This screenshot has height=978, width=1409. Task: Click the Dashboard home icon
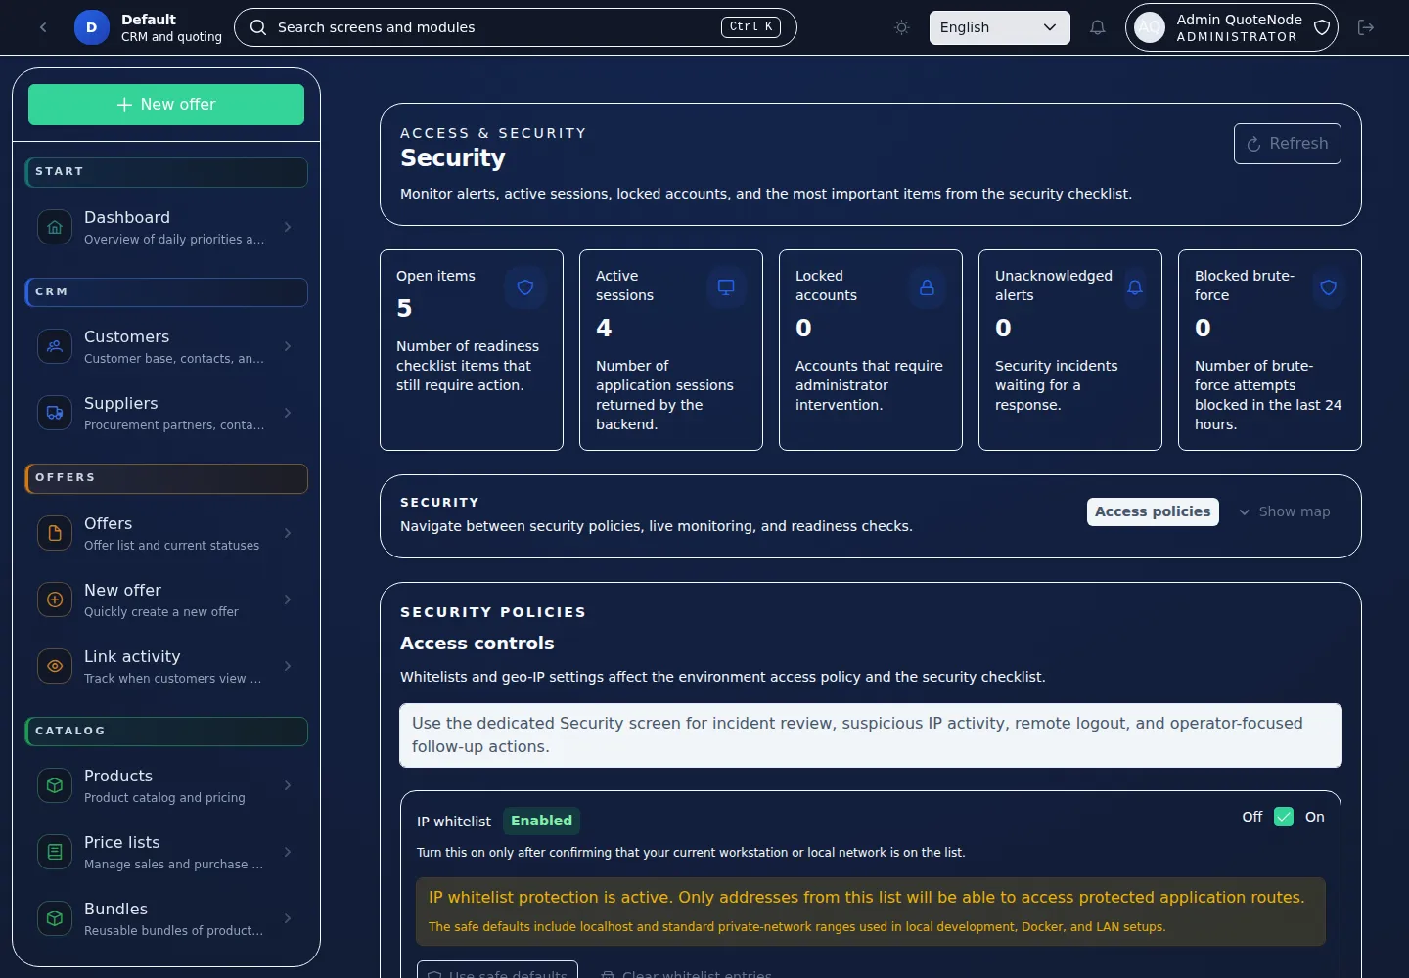(55, 227)
